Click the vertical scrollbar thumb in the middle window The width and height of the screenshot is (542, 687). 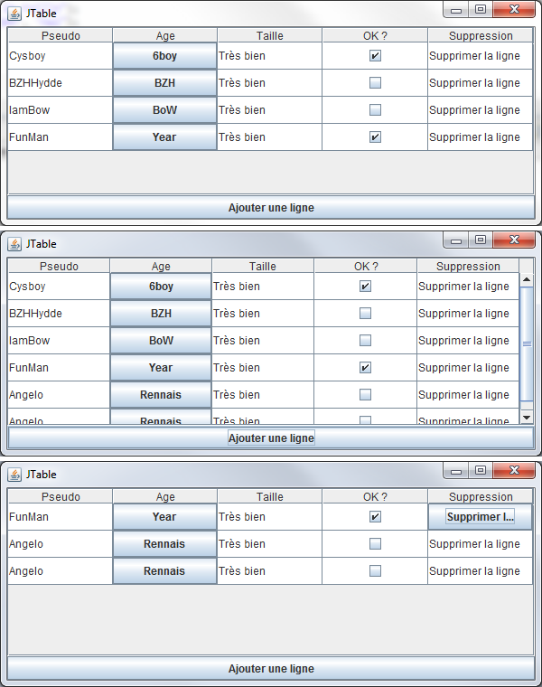527,343
